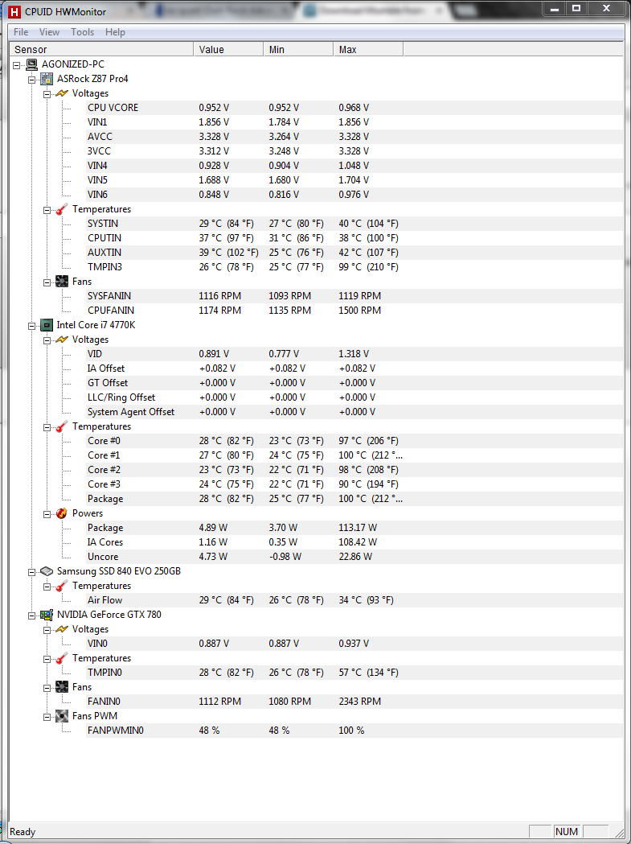
Task: Open the File menu
Action: (21, 31)
